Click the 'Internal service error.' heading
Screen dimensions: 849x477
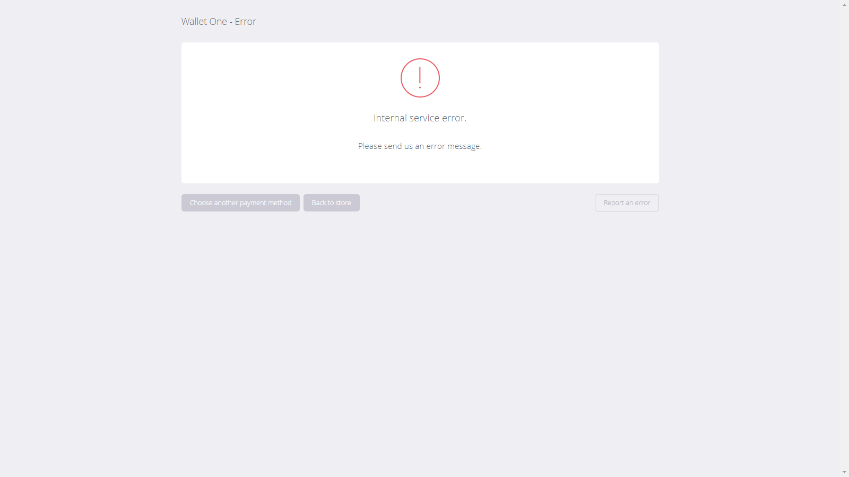(x=420, y=118)
